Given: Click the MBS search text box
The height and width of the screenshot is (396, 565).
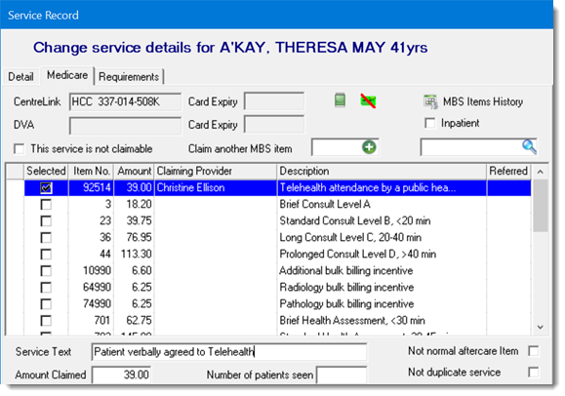Looking at the screenshot, I should coord(471,147).
